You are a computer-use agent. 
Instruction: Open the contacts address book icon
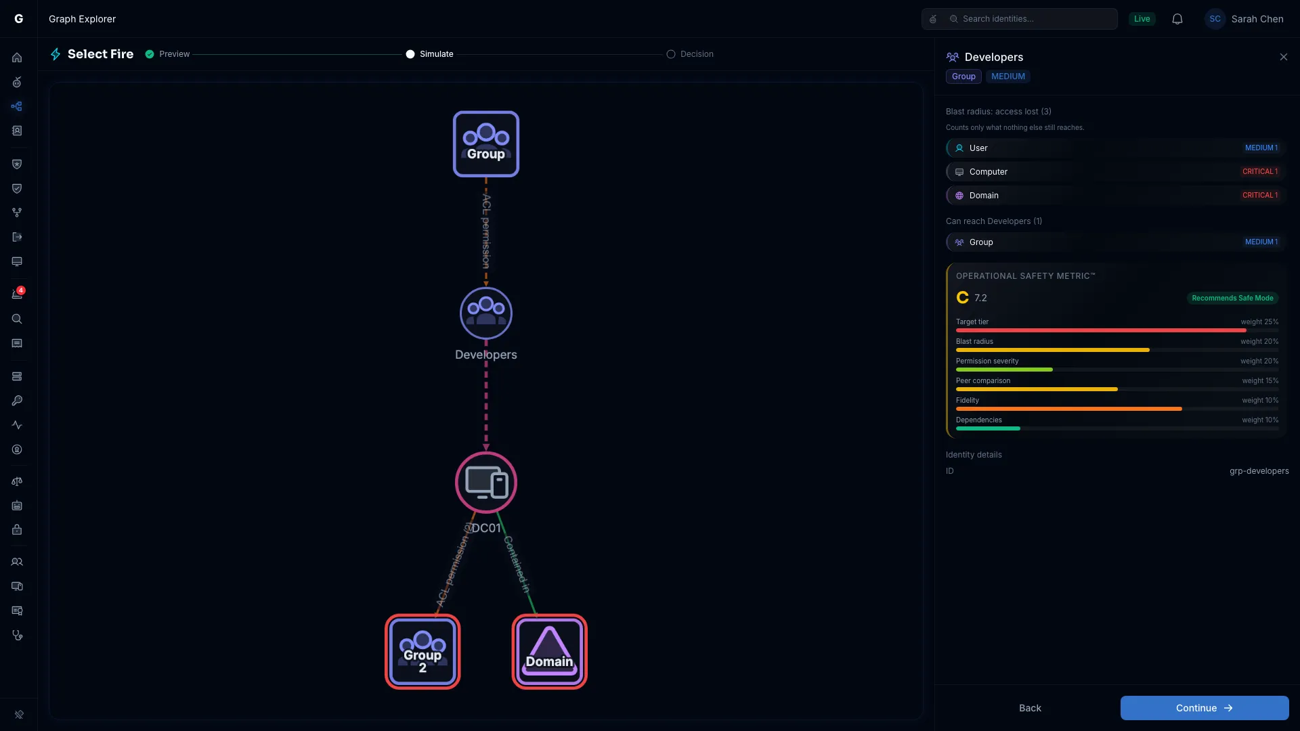[17, 131]
